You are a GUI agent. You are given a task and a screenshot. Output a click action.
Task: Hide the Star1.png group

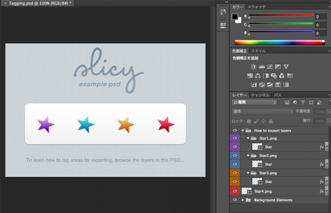[x=235, y=138]
